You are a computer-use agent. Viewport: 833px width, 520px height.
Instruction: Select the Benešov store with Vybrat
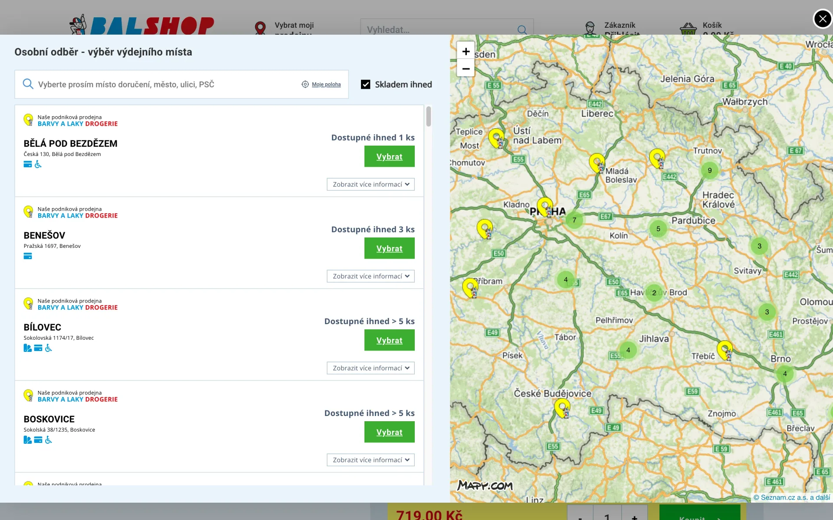click(x=389, y=248)
